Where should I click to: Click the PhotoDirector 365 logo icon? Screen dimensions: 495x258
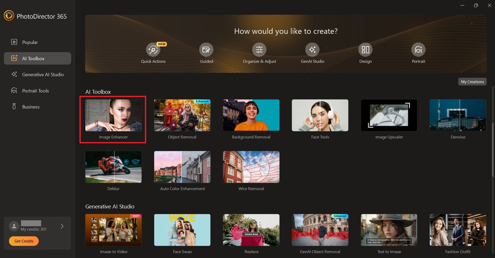click(9, 16)
